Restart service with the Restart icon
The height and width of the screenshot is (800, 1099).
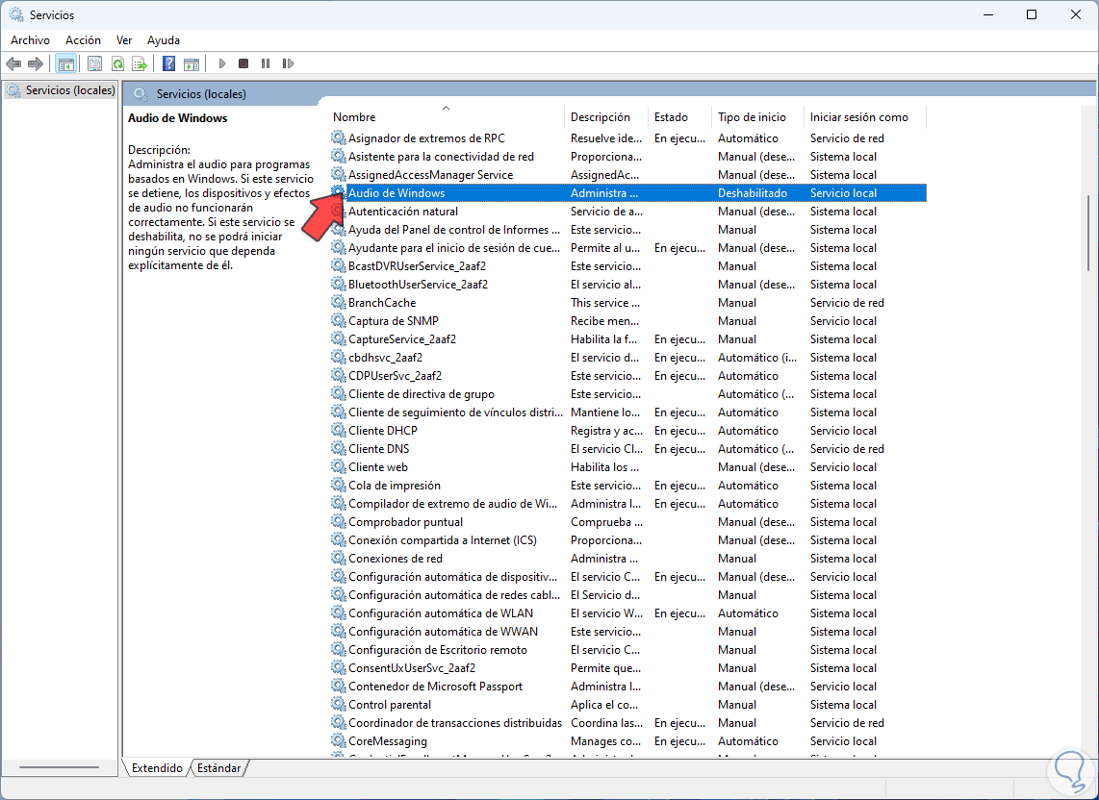(288, 63)
